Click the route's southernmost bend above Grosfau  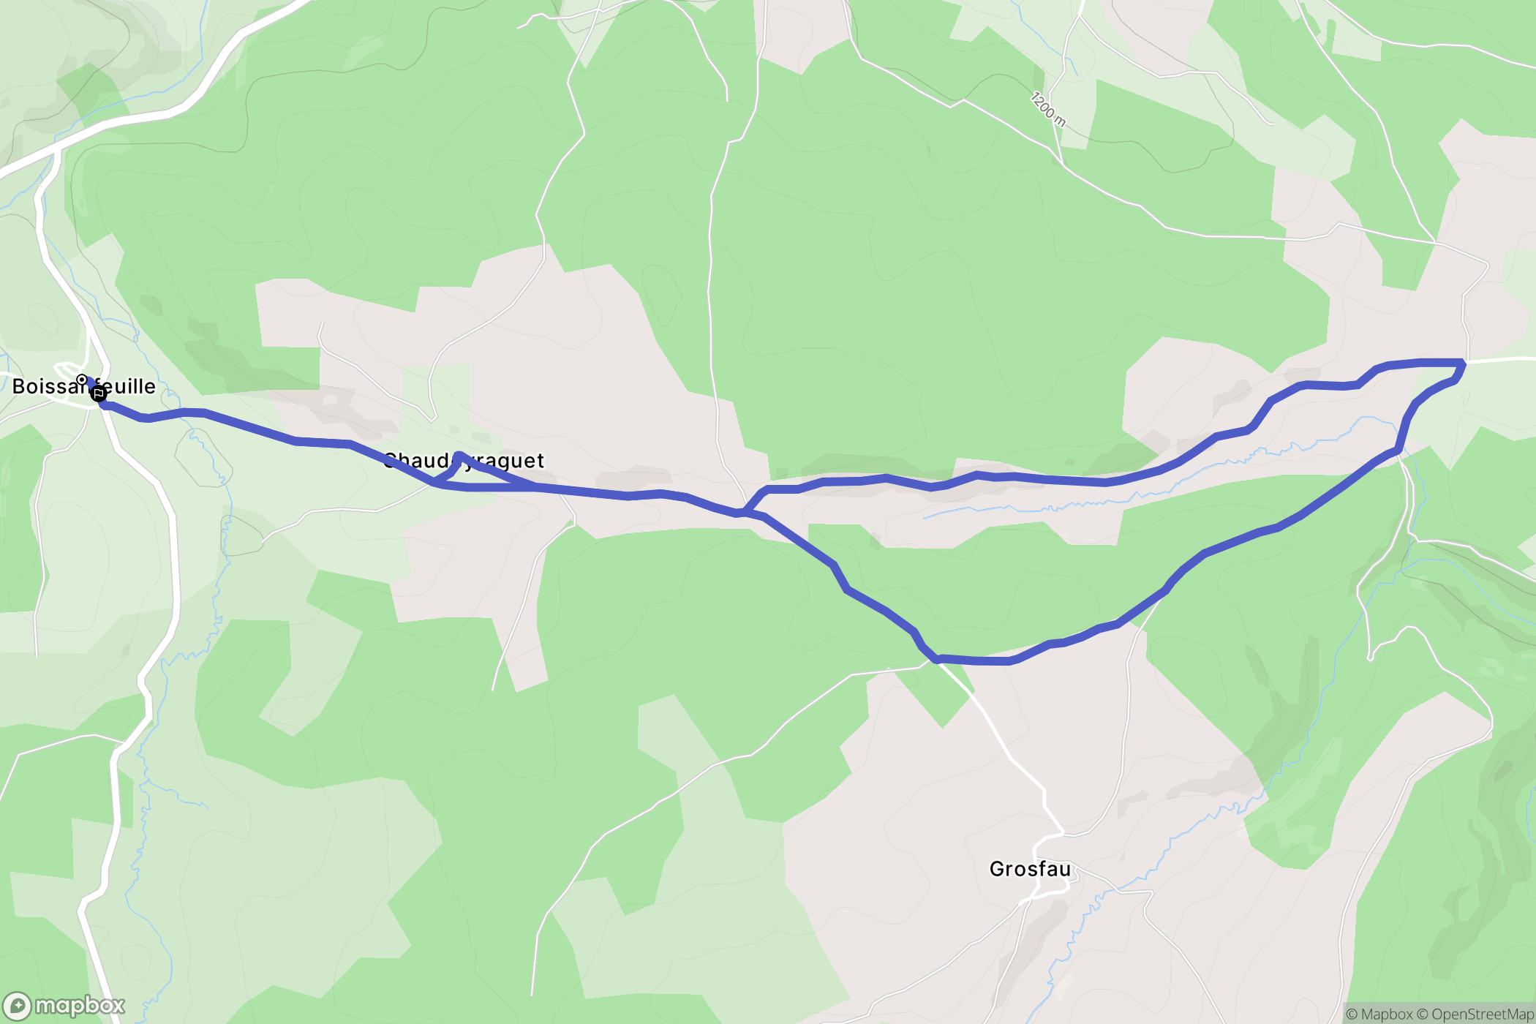[x=973, y=660]
